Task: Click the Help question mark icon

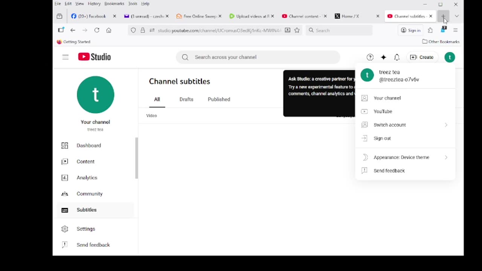Action: pos(370,57)
